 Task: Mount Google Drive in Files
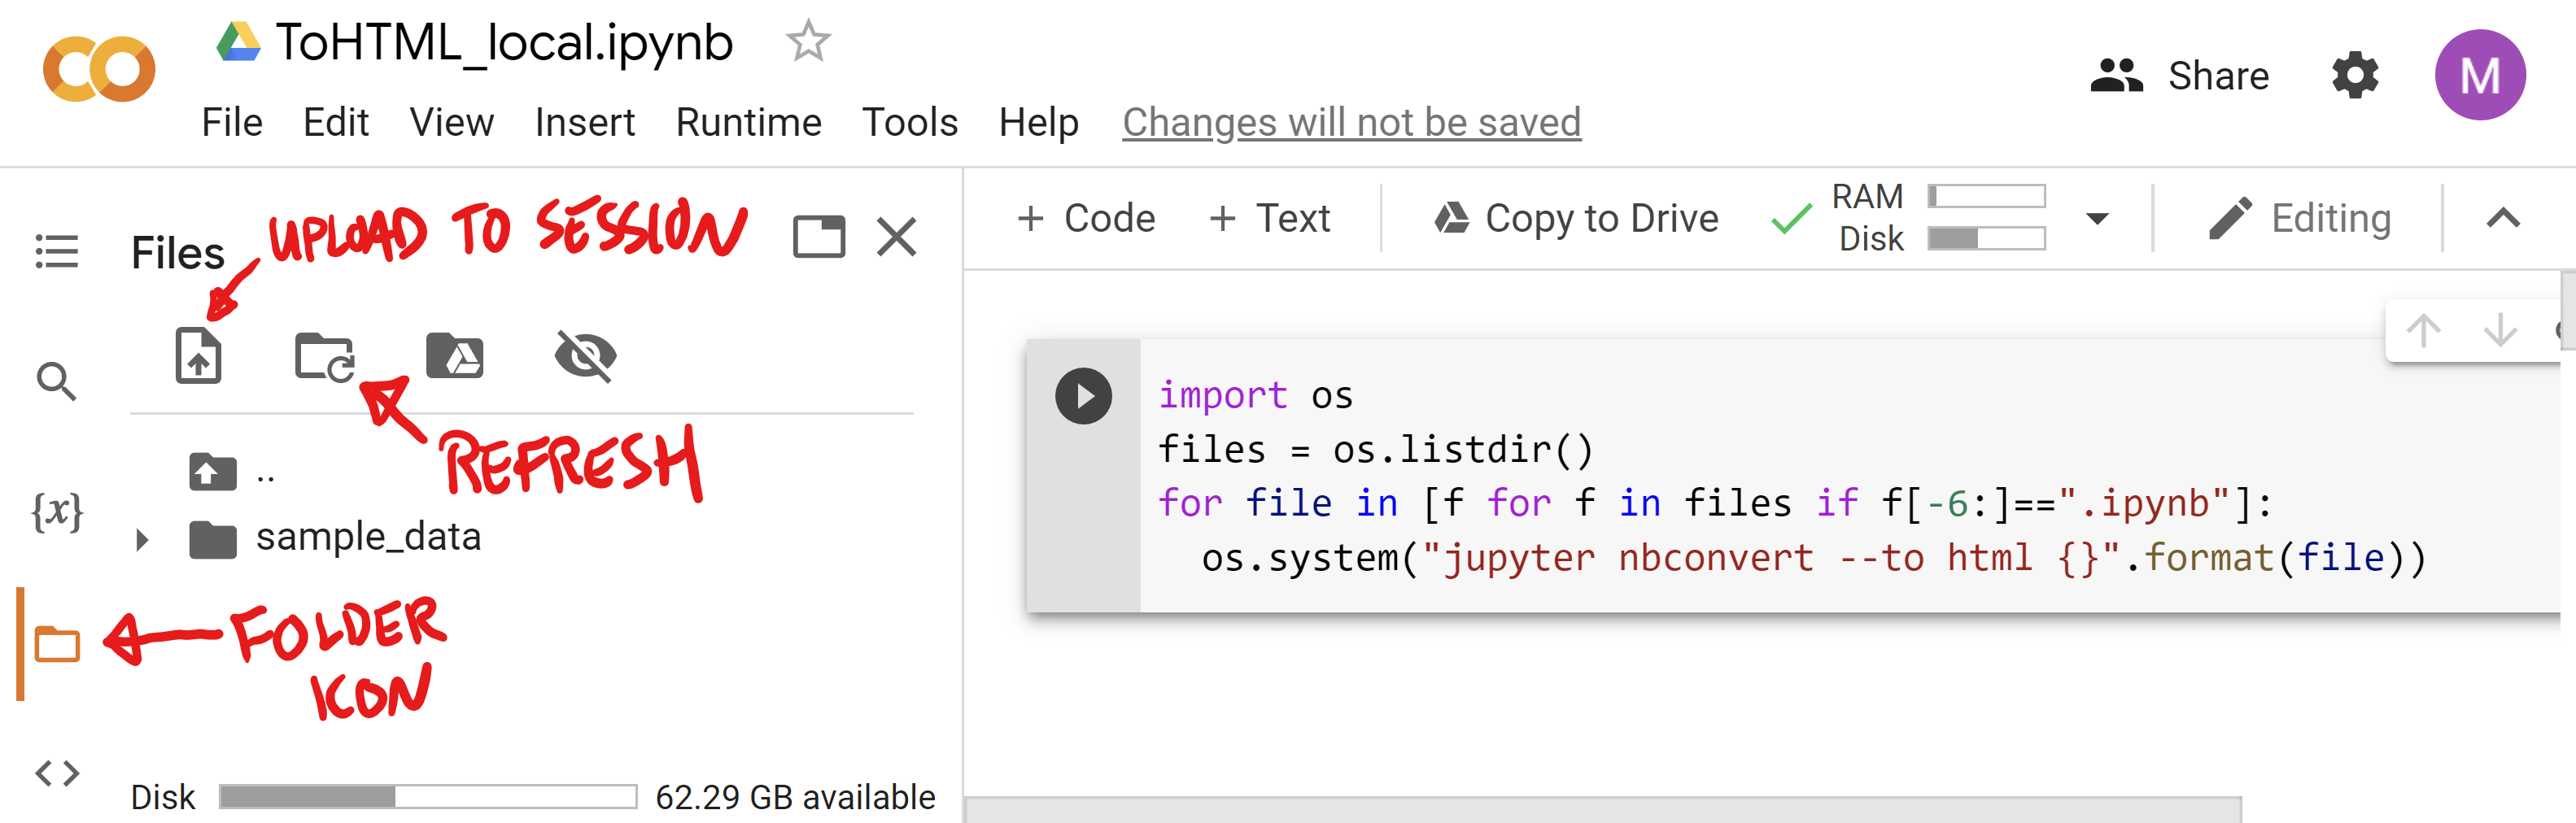tap(455, 356)
